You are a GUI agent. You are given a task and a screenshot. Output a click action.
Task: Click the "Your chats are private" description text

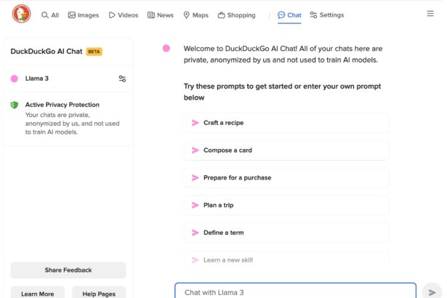73,124
